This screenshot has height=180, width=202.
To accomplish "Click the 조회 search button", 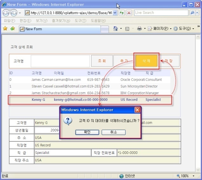I will (x=102, y=61).
